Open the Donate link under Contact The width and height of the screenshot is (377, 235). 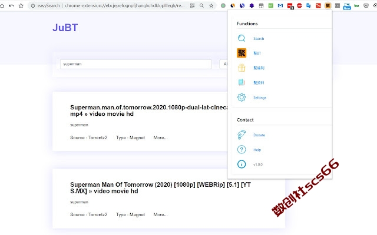point(259,135)
